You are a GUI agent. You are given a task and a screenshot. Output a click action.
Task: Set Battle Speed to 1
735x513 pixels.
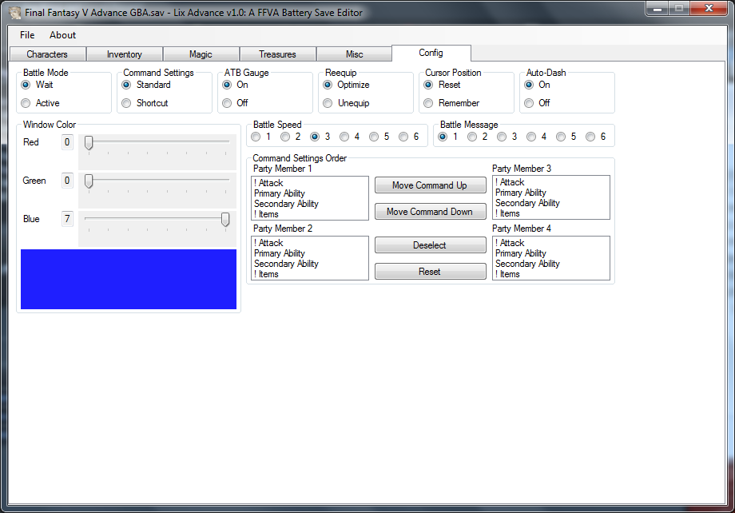261,137
